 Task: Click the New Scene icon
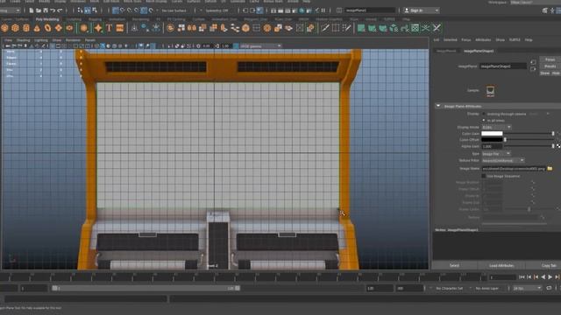coord(32,10)
